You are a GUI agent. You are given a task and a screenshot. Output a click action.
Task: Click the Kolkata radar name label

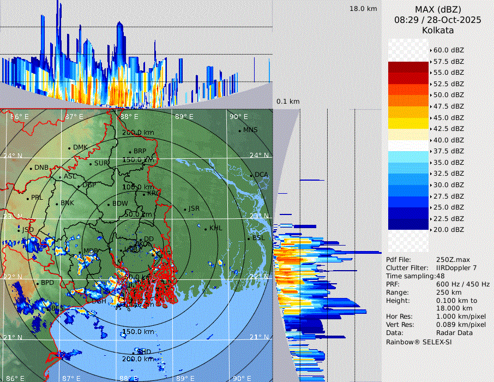tap(438, 31)
